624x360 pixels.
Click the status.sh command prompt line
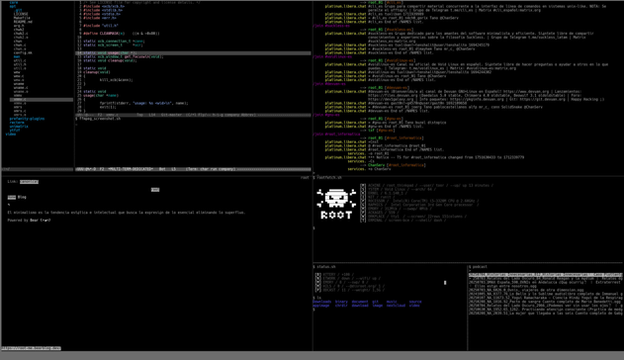[324, 267]
